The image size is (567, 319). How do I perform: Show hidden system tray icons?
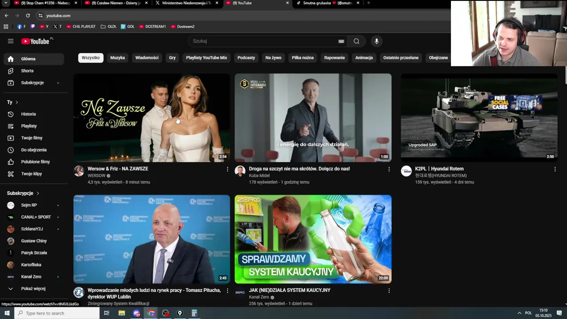point(520,313)
